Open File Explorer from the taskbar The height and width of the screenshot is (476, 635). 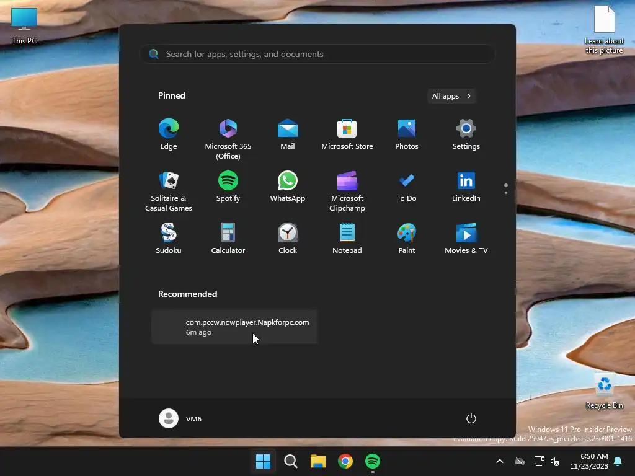(318, 461)
